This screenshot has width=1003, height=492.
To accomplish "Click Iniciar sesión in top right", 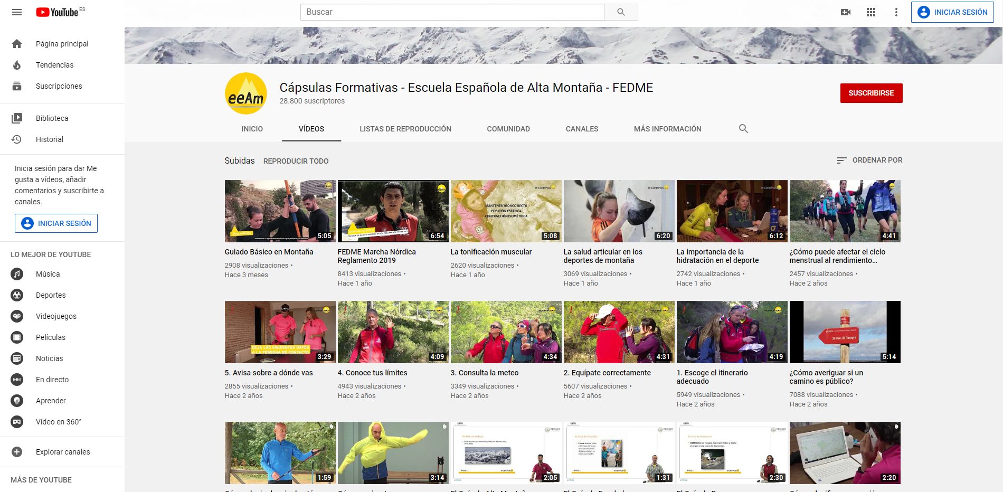I will coord(952,12).
